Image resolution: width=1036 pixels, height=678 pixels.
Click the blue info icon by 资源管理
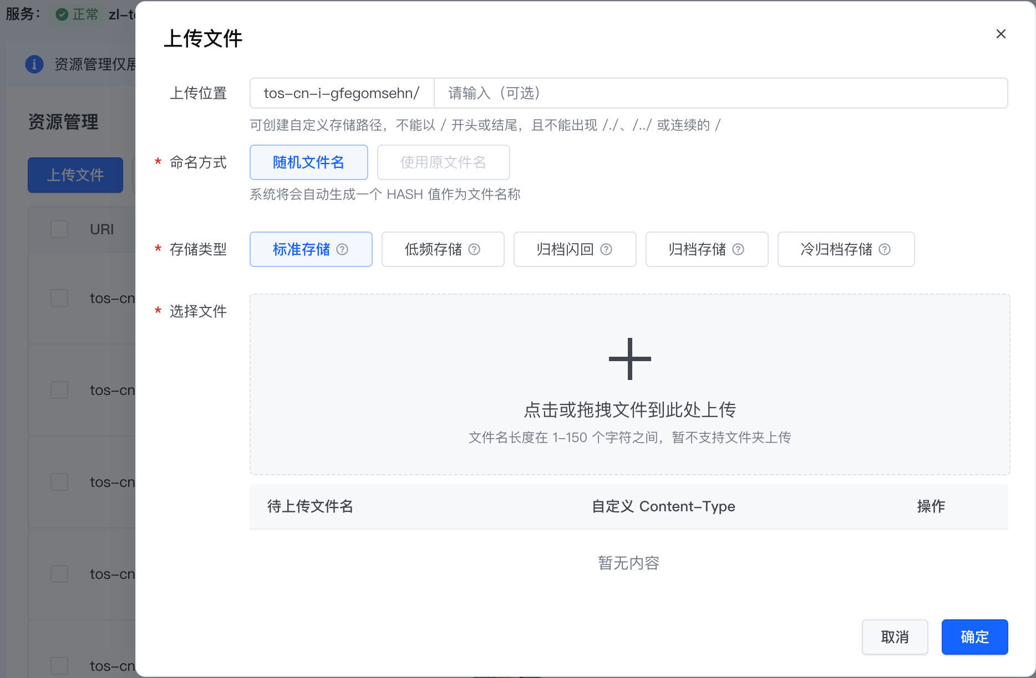(x=34, y=64)
